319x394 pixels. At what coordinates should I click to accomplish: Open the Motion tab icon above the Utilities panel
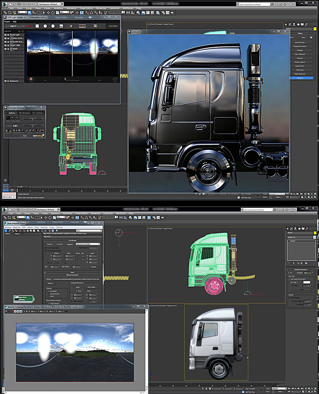[x=299, y=24]
